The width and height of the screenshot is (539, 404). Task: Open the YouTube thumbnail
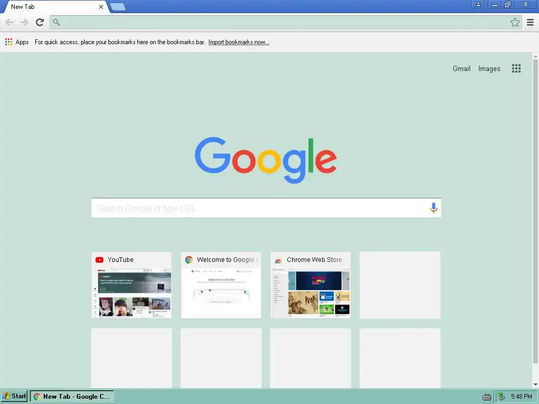(x=131, y=285)
